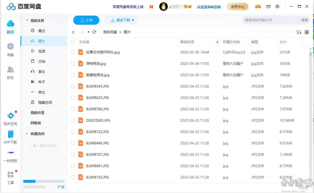Open the messages envelope icon in title bar
This screenshot has width=314, height=193.
tap(268, 6)
